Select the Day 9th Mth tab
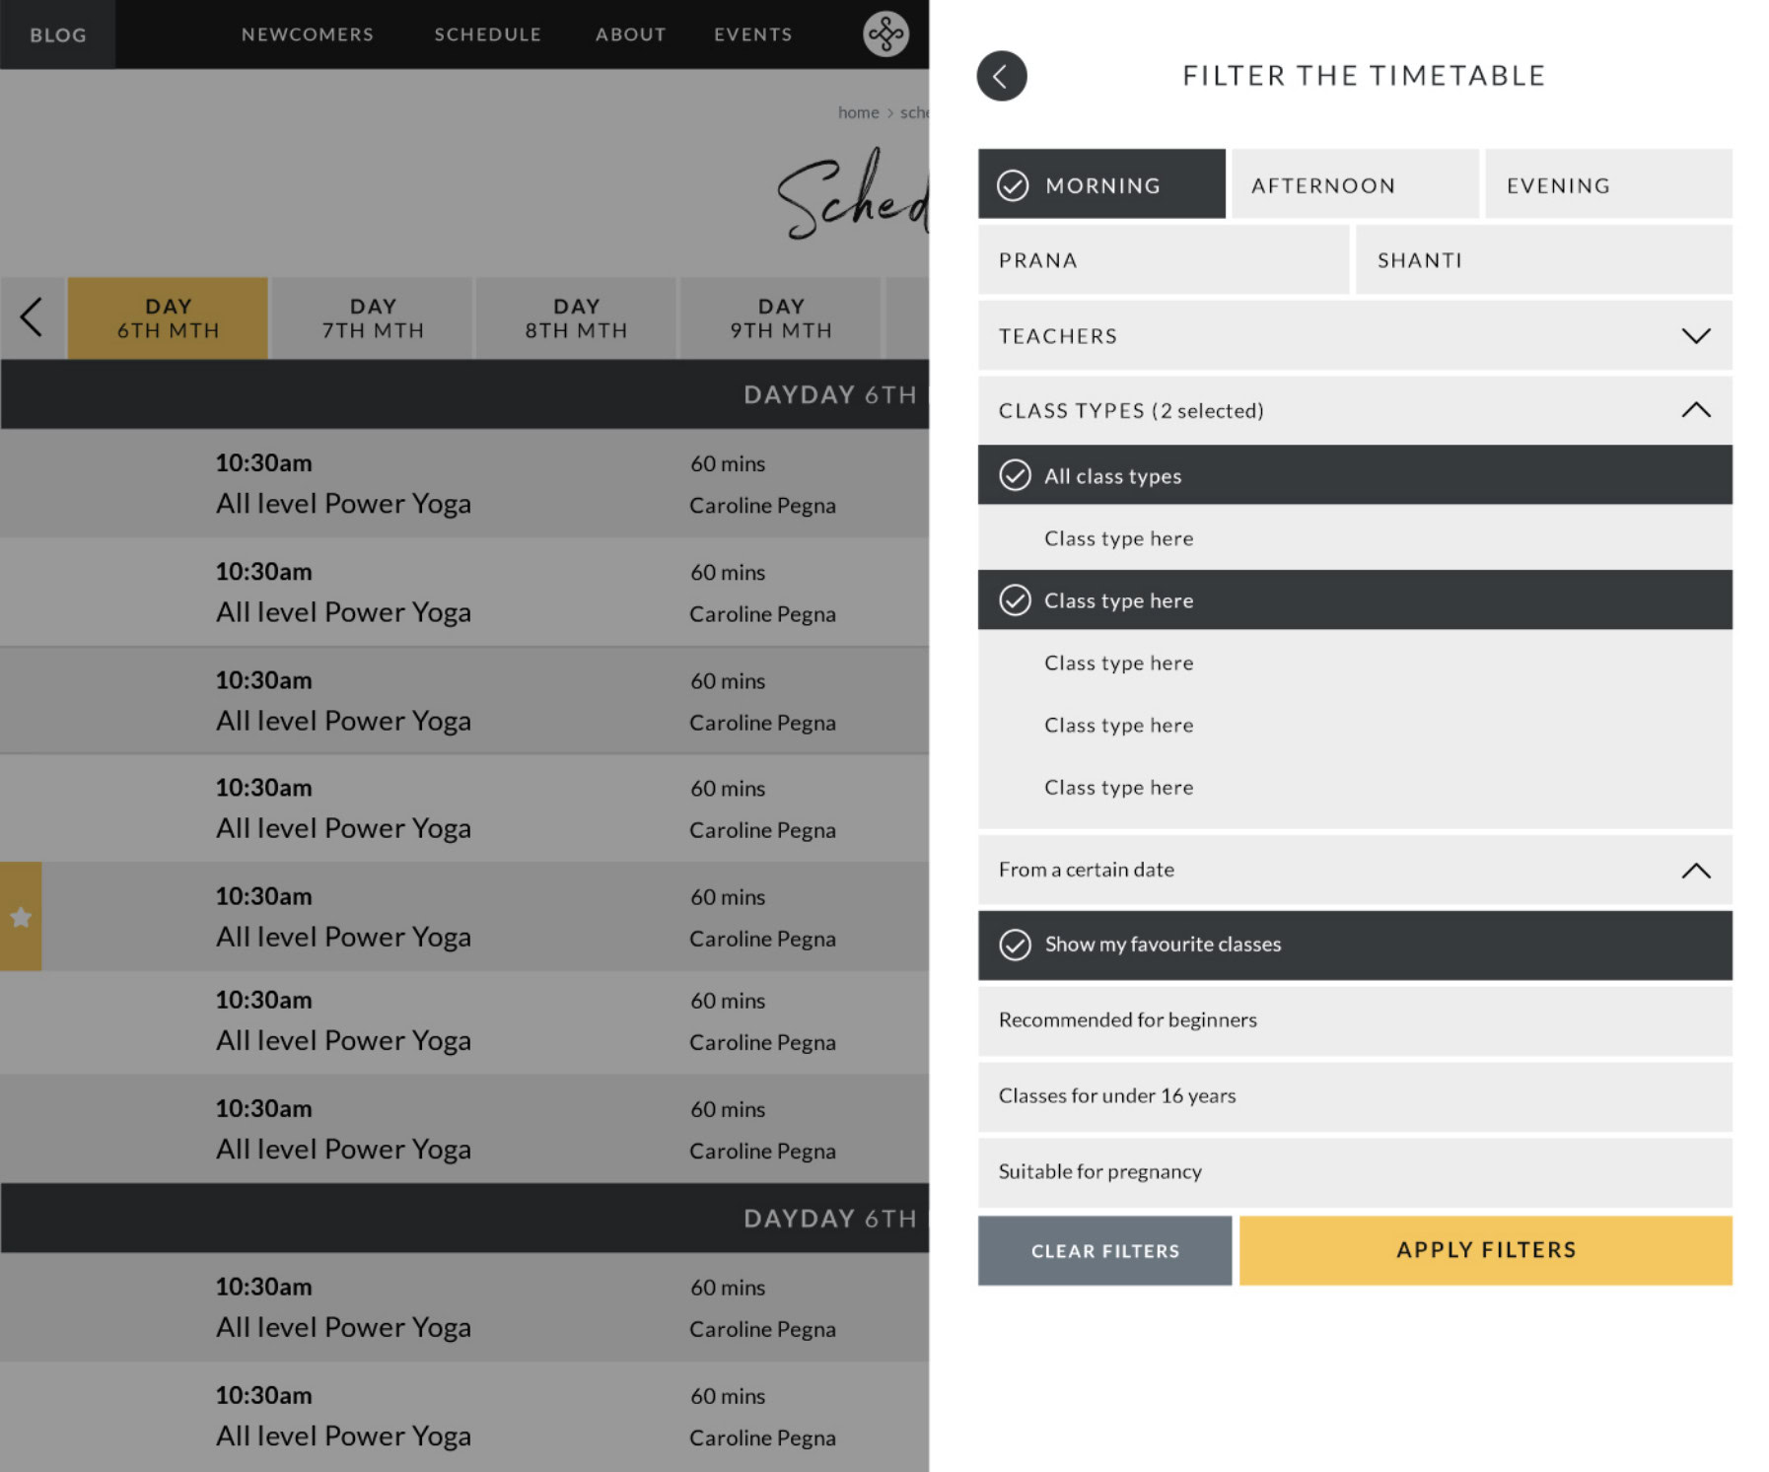This screenshot has height=1472, width=1769. coord(781,317)
